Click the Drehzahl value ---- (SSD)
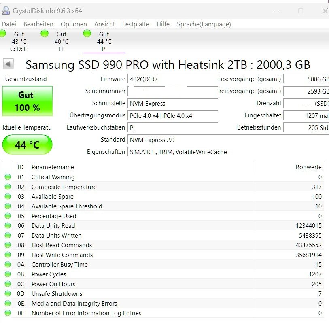This screenshot has width=329, height=323. point(306,104)
